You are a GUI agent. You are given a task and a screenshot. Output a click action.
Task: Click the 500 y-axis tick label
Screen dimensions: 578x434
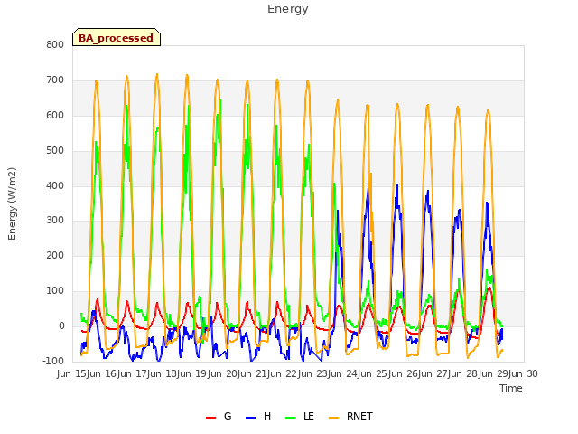pyautogui.click(x=55, y=150)
